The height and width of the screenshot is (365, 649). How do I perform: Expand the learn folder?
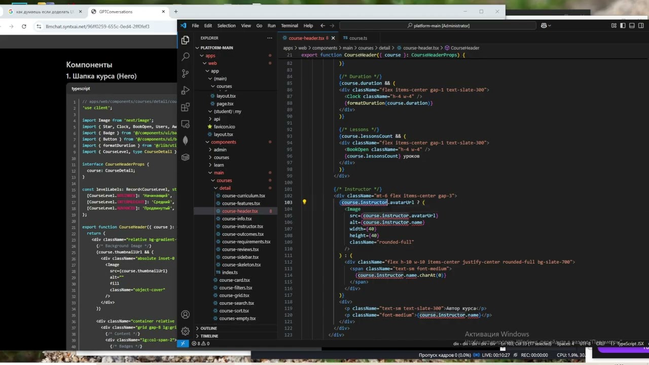click(219, 165)
